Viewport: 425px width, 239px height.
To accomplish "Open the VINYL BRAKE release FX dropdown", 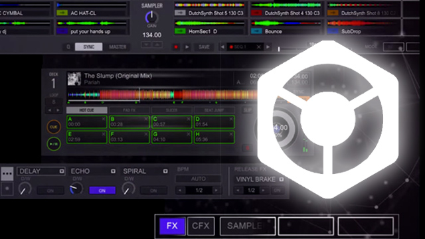I will pos(282,179).
